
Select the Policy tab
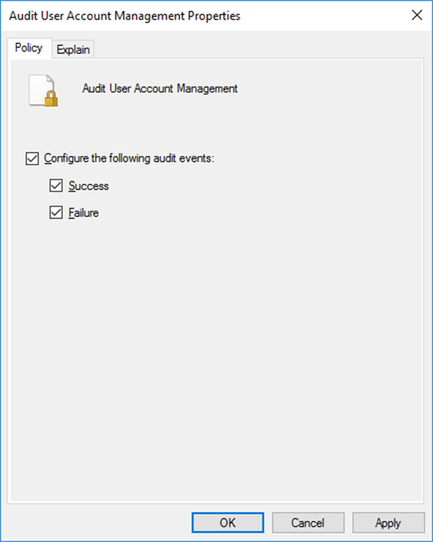coord(30,48)
